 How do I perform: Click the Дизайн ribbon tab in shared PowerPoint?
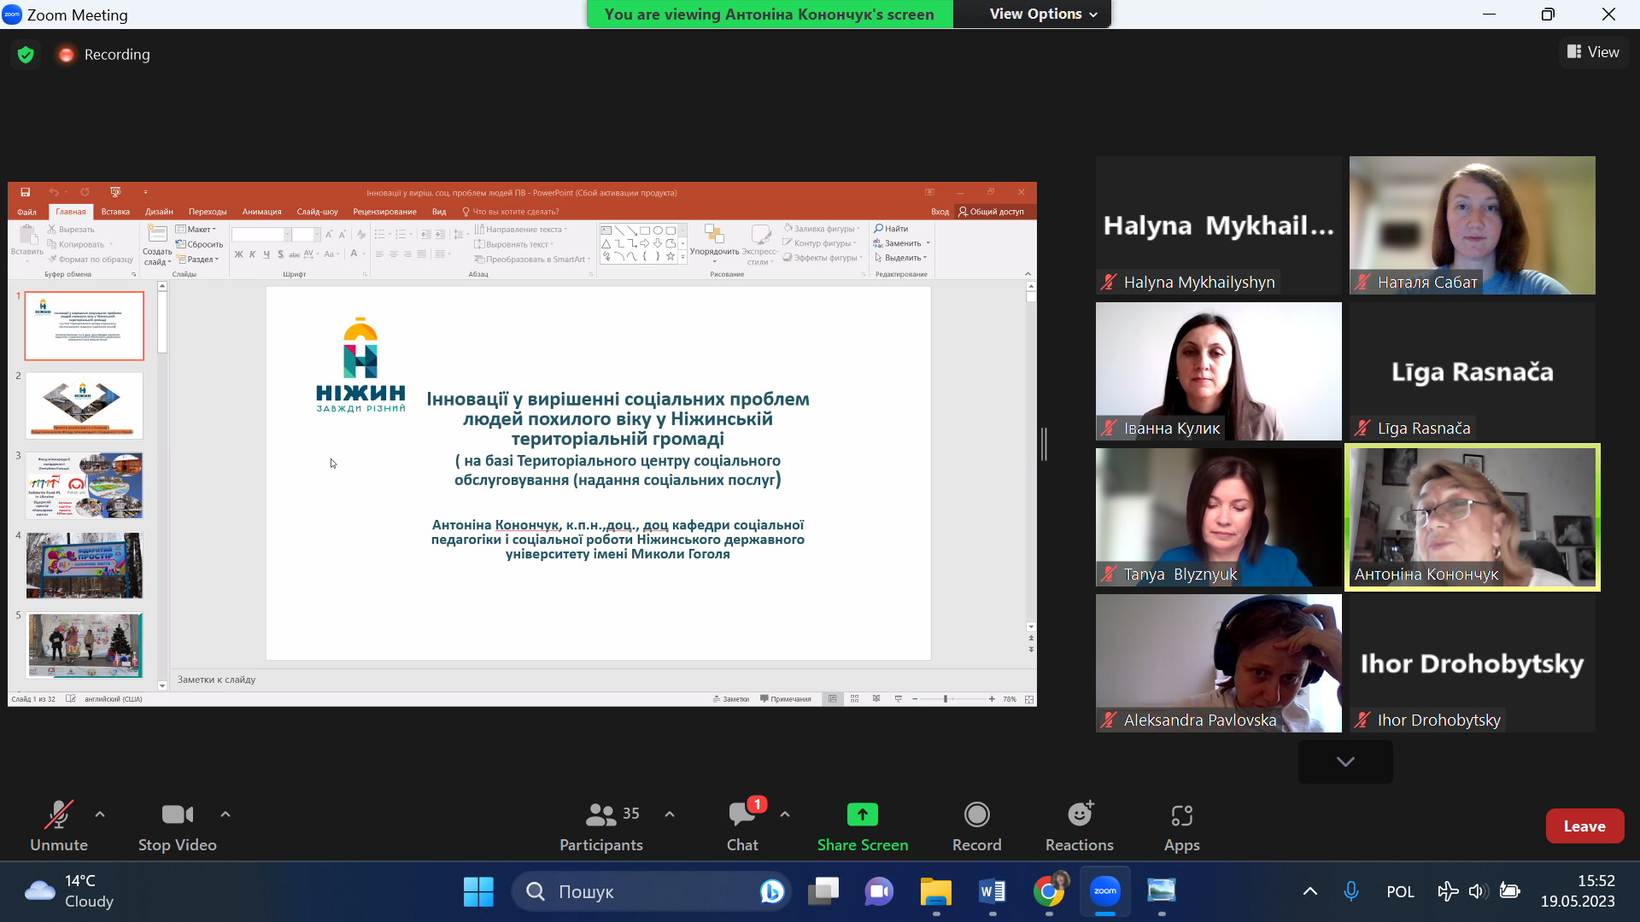click(159, 212)
